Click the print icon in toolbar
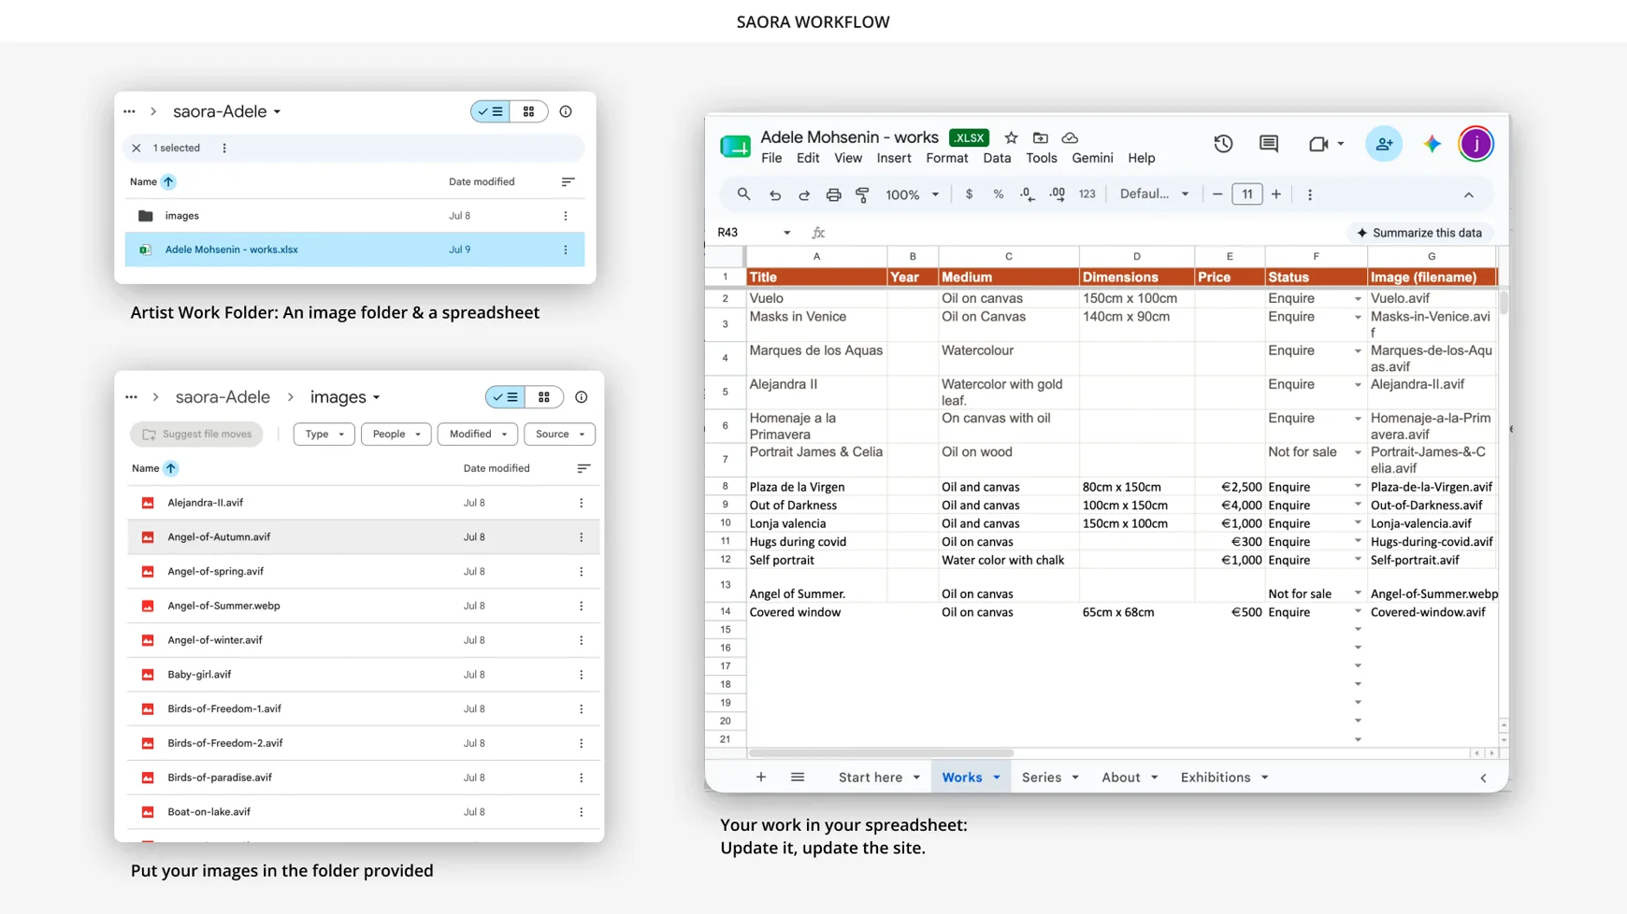1627x914 pixels. tap(833, 194)
